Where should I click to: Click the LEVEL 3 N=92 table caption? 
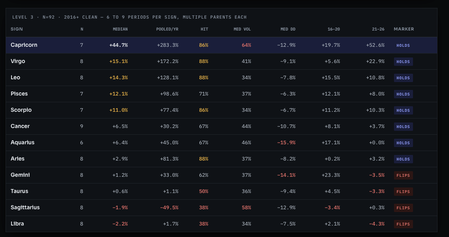tap(129, 17)
